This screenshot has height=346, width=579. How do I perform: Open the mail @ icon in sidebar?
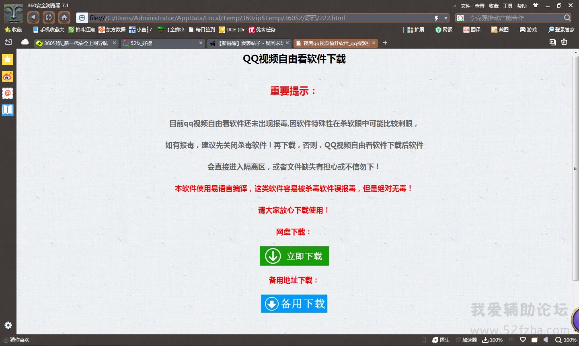click(x=8, y=93)
